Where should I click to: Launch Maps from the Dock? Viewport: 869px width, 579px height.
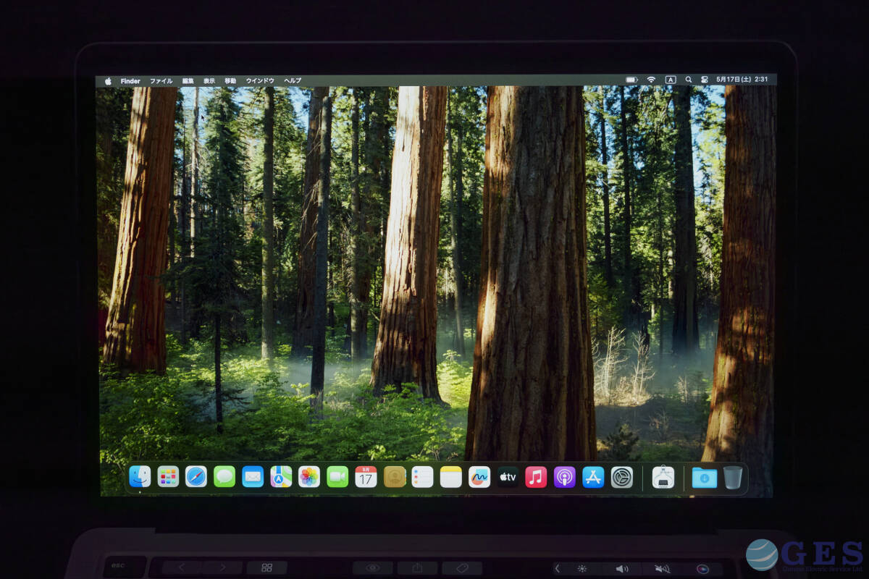[x=281, y=476]
